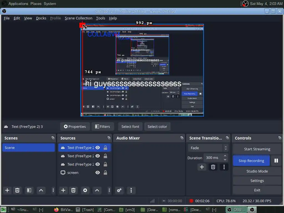
Task: Delete selected source with Sources trash icon
Action: coord(73,190)
